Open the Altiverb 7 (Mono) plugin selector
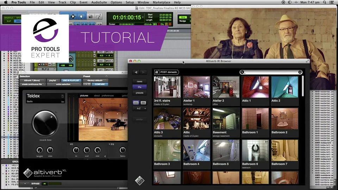 32,80
